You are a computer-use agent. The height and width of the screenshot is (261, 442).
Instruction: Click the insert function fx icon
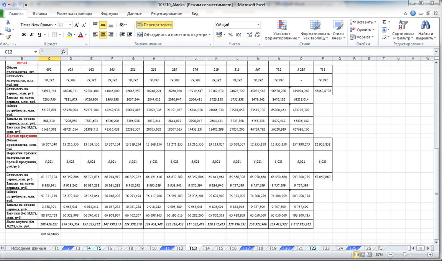tap(64, 52)
